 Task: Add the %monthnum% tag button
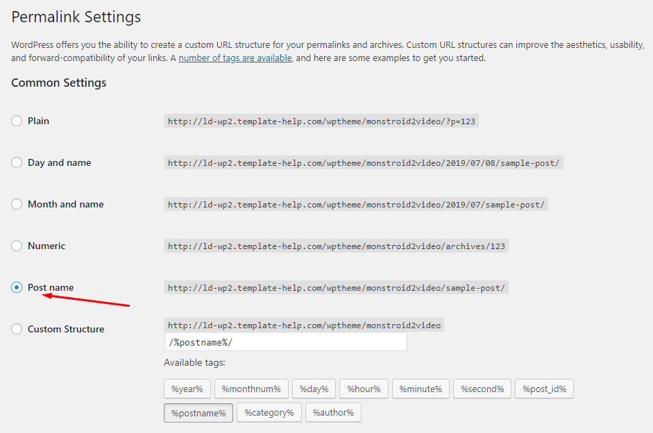coord(251,389)
